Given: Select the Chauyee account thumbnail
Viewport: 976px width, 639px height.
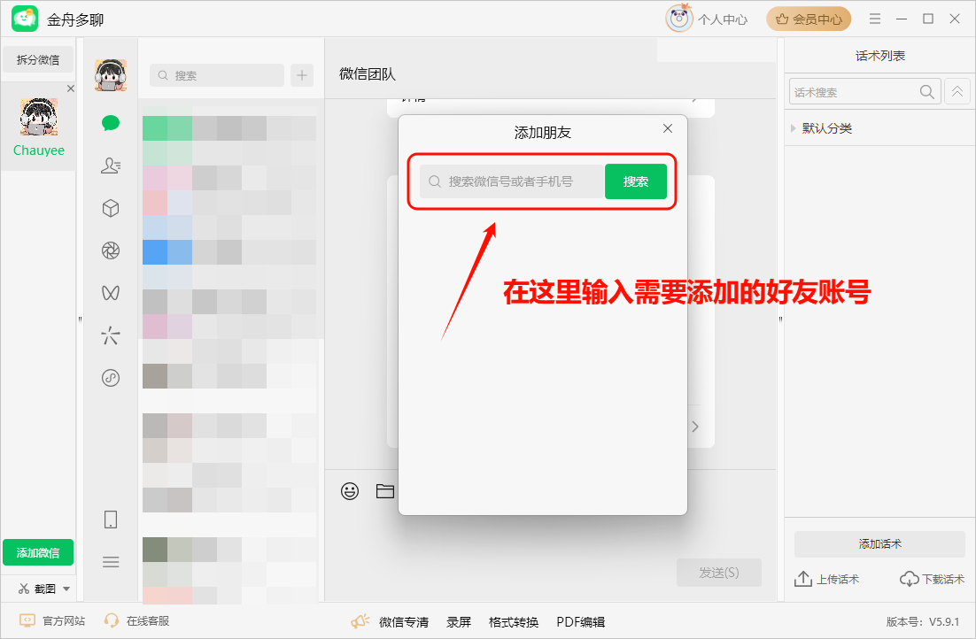Looking at the screenshot, I should click(39, 116).
